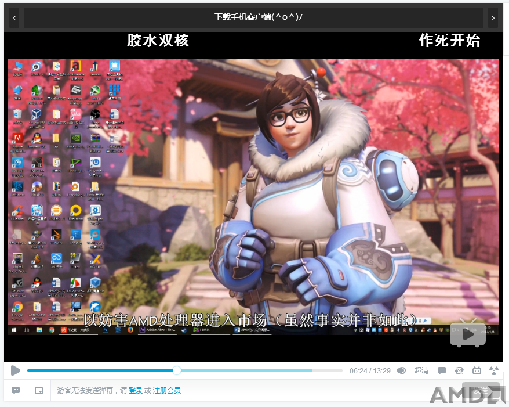Click the 06:24 / 13:29 time display

tap(370, 371)
